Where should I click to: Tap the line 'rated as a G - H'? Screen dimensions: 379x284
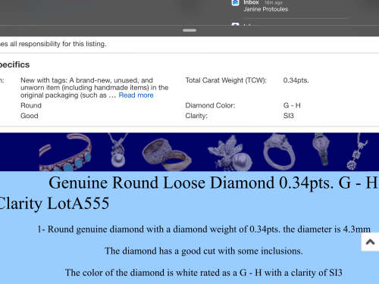(204, 273)
